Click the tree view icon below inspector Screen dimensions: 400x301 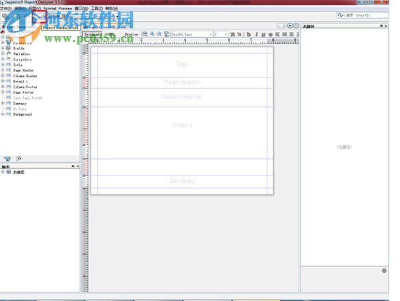coord(7,159)
